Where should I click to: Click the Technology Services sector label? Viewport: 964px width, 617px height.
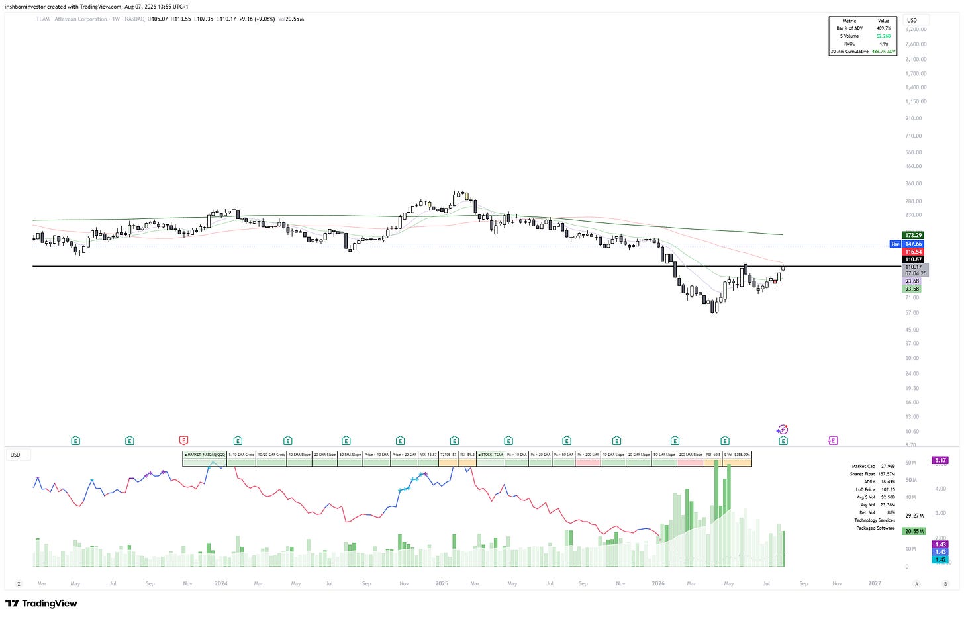click(x=875, y=520)
